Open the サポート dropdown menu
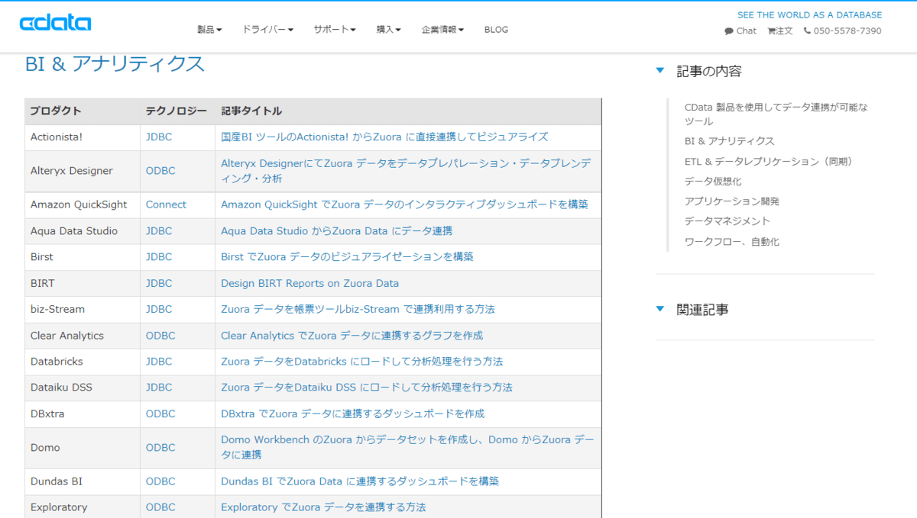Viewport: 917px width, 518px height. 335,30
